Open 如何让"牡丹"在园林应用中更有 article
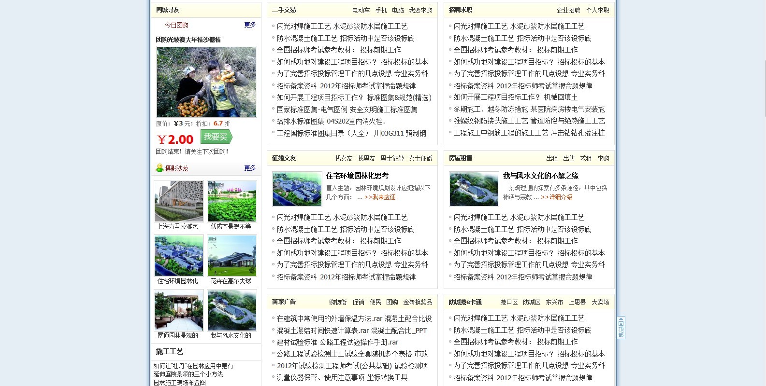 point(193,366)
